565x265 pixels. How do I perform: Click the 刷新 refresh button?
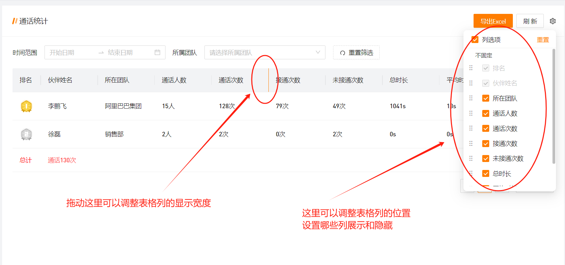530,21
